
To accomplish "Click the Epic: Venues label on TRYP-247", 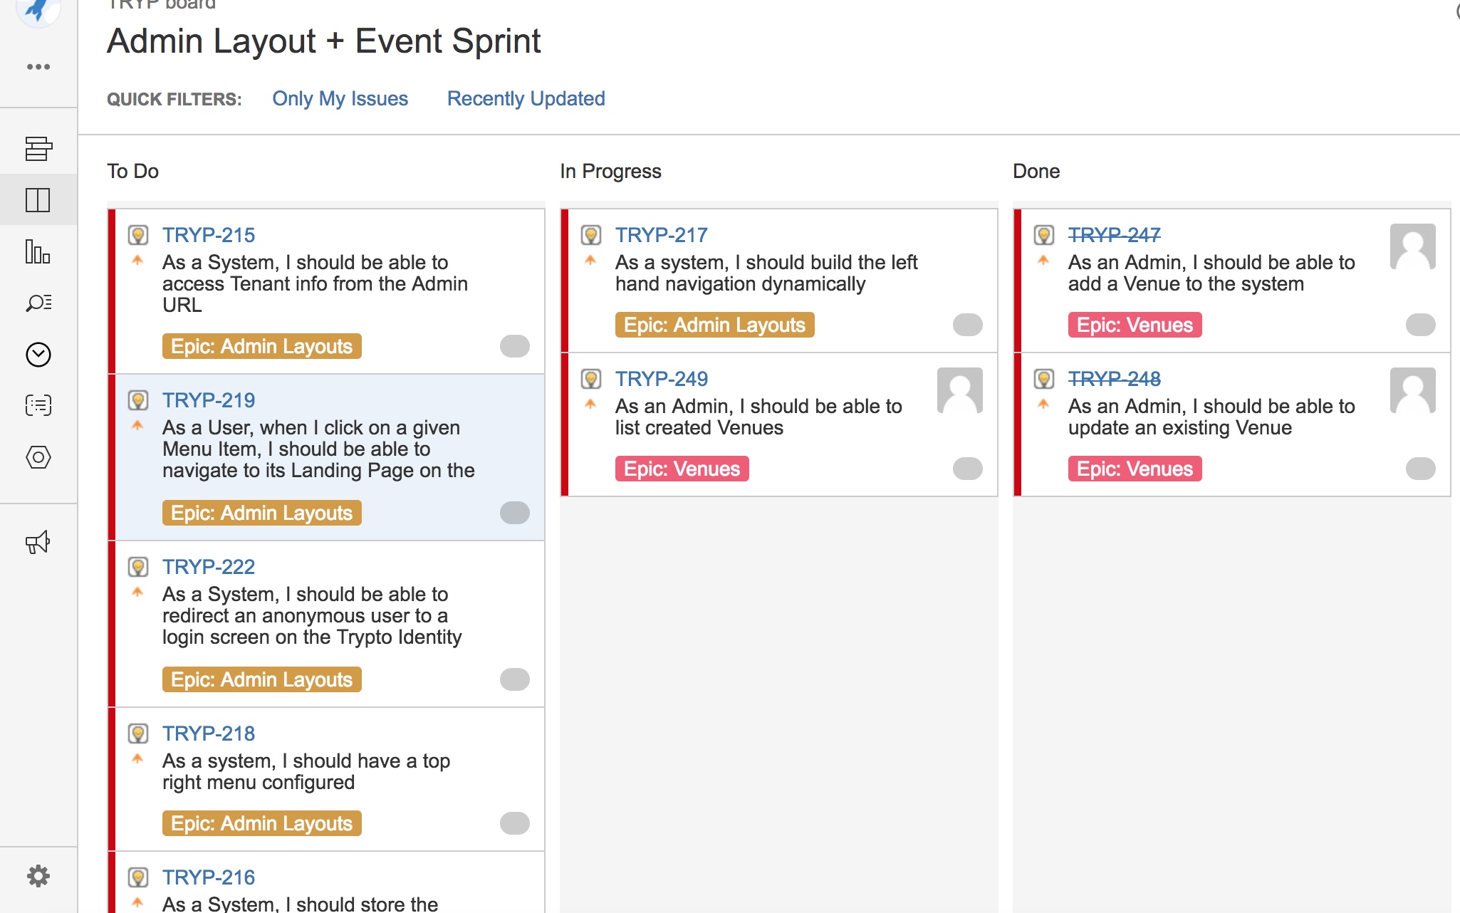I will click(x=1135, y=325).
